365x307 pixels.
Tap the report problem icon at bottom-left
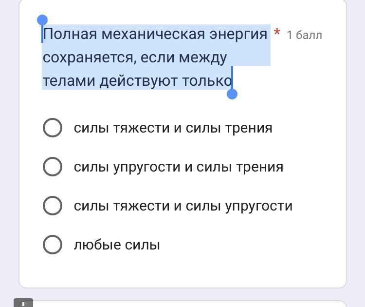pyautogui.click(x=23, y=303)
